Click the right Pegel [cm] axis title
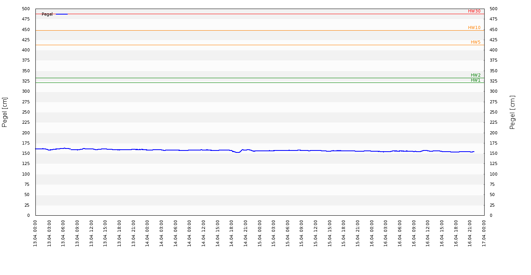This screenshot has height=275, width=531. pos(513,112)
